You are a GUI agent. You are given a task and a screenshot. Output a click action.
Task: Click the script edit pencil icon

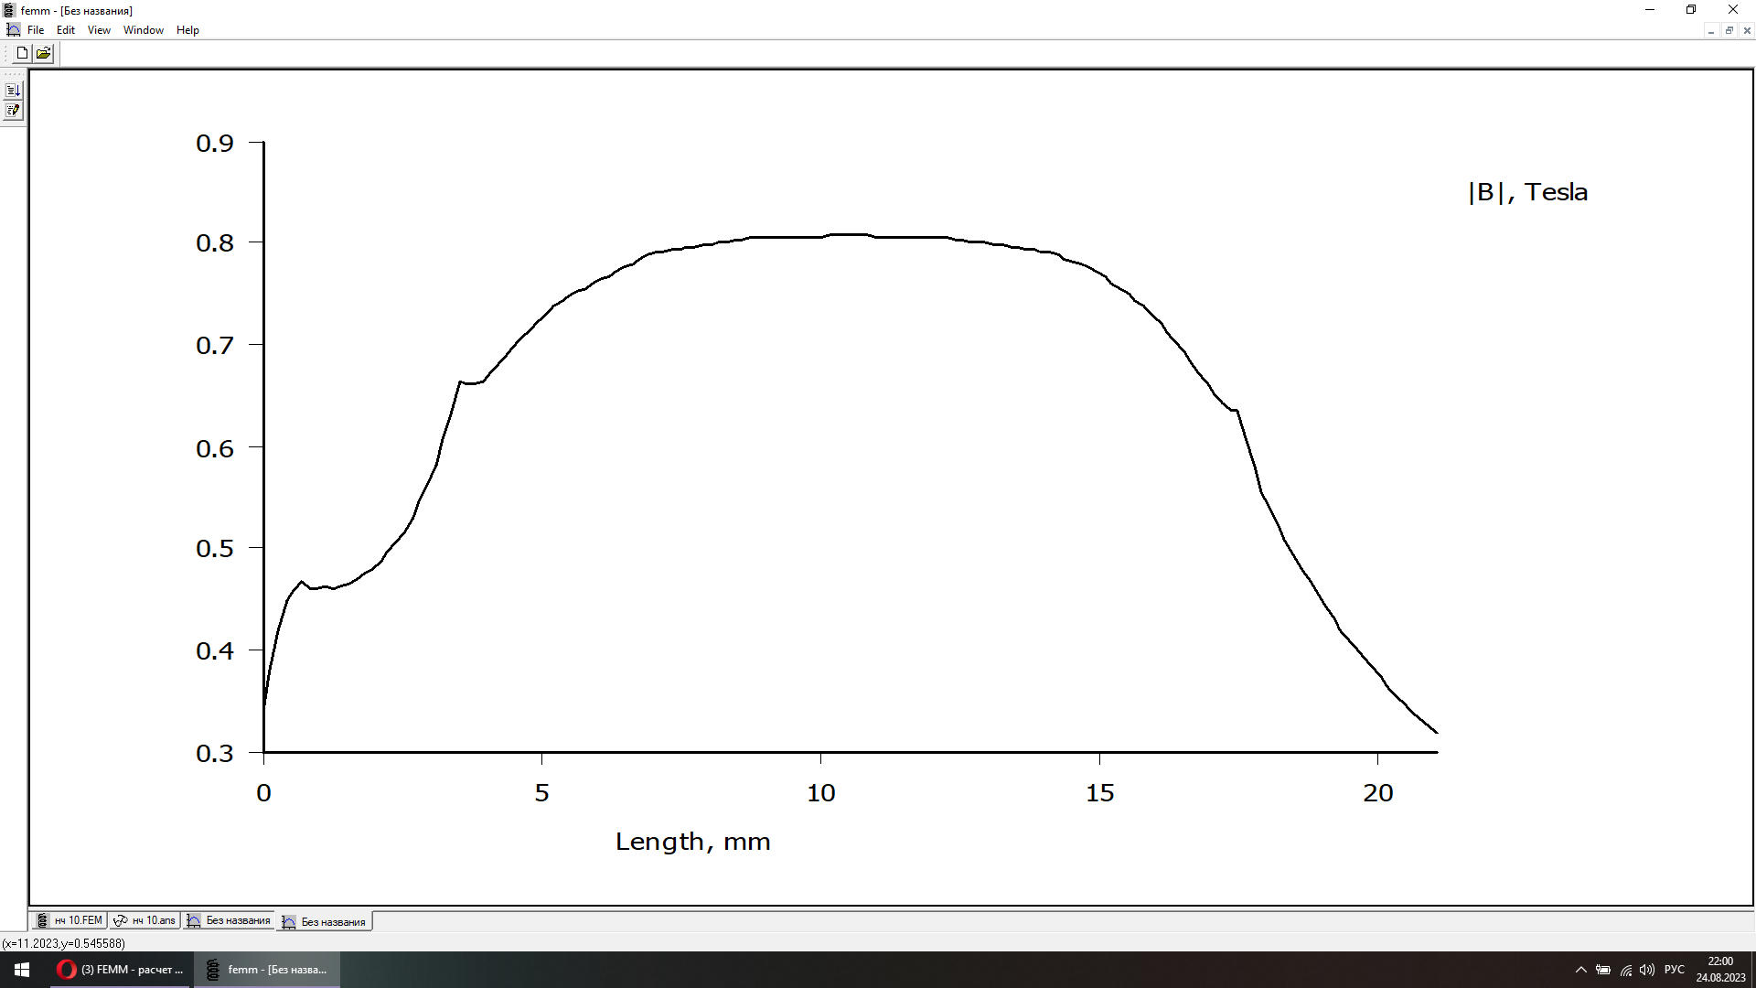pyautogui.click(x=13, y=111)
